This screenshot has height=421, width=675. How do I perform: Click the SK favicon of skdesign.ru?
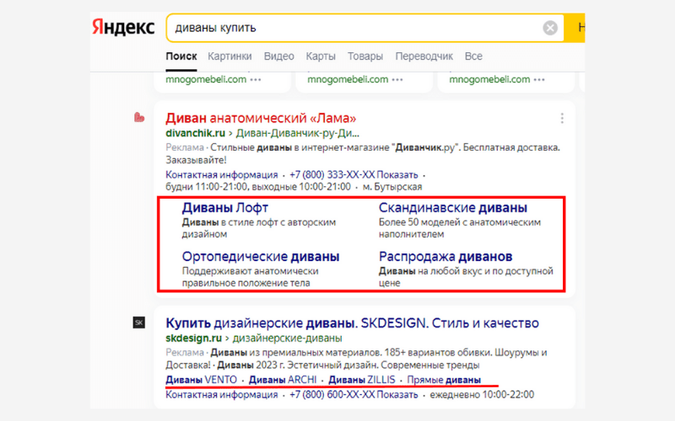click(139, 322)
